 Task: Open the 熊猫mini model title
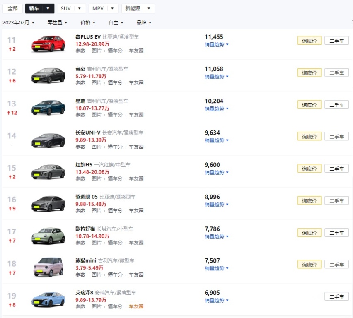pos(86,260)
